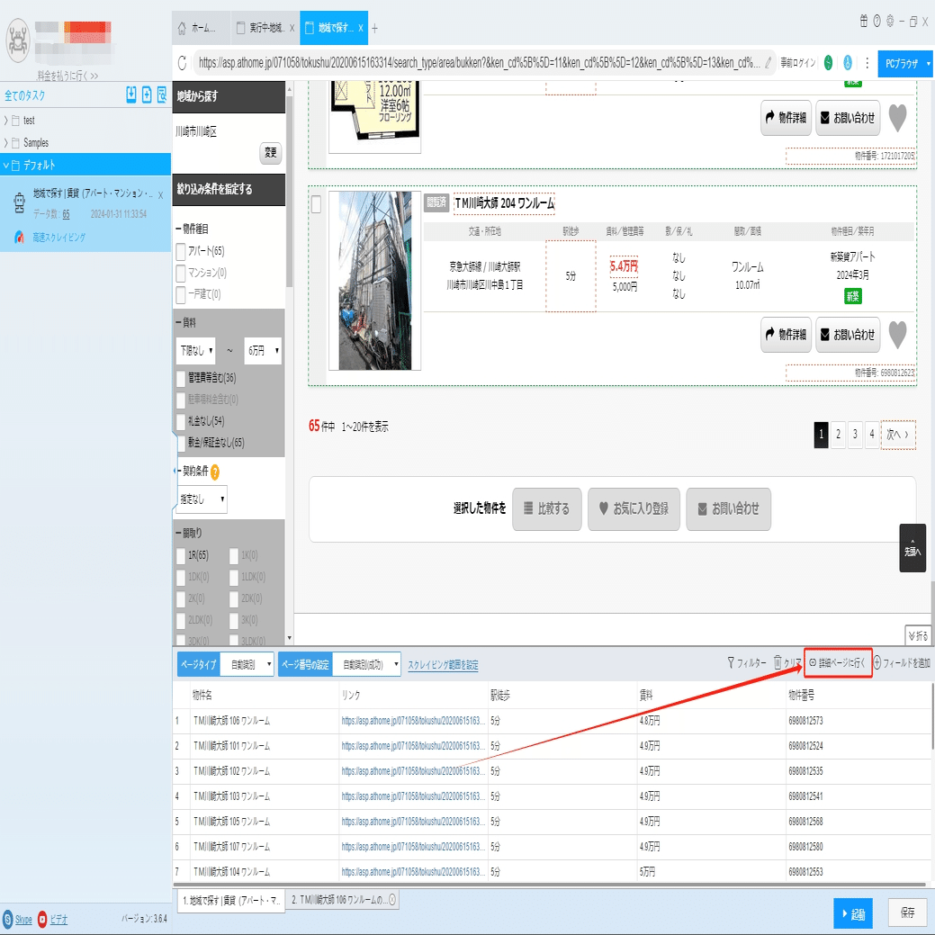Click the 高速スクレイピング rocket icon
This screenshot has height=935, width=935.
[x=20, y=237]
